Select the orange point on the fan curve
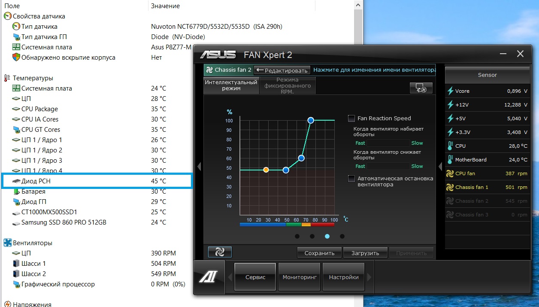The width and height of the screenshot is (539, 307). click(266, 170)
